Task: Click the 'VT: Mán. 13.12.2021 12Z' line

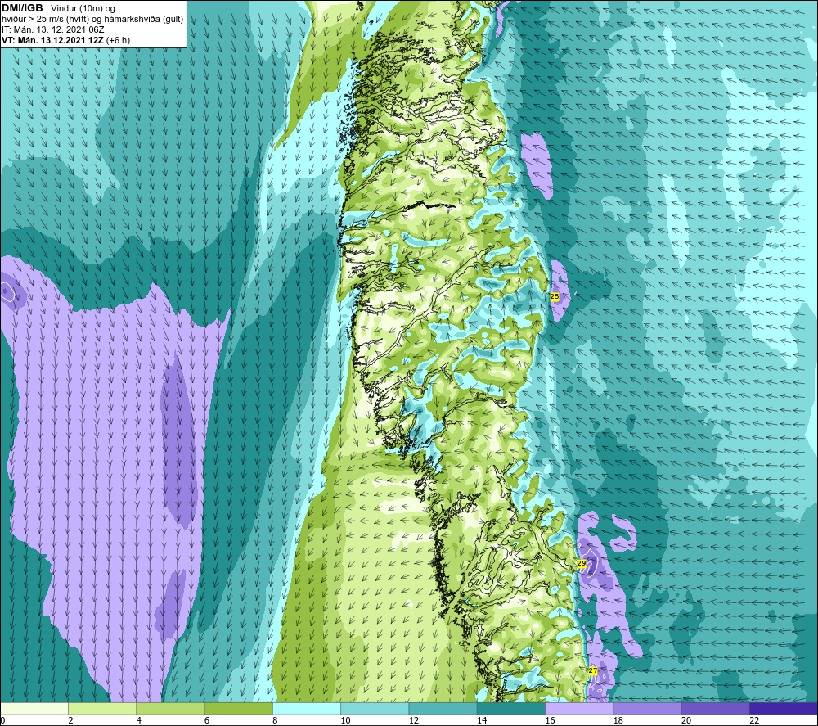Action: click(52, 40)
